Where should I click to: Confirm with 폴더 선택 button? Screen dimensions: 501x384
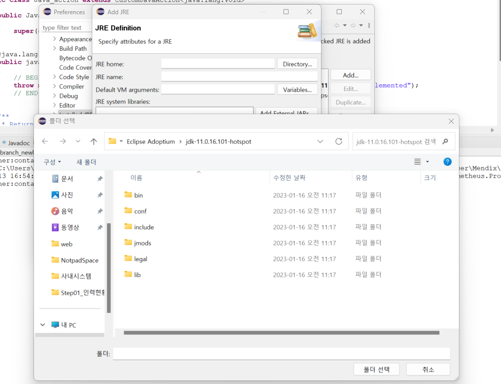(376, 370)
